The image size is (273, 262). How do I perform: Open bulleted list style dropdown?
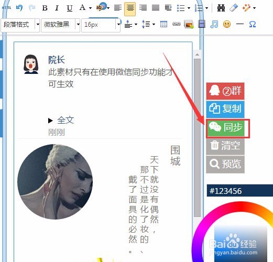tap(189, 8)
